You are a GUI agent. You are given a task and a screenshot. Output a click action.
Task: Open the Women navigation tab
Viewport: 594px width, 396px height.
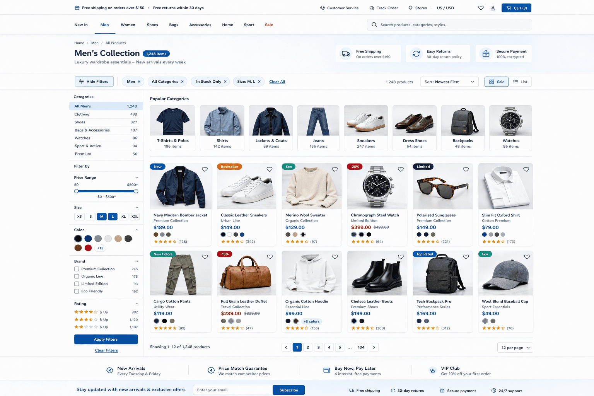[x=128, y=24]
